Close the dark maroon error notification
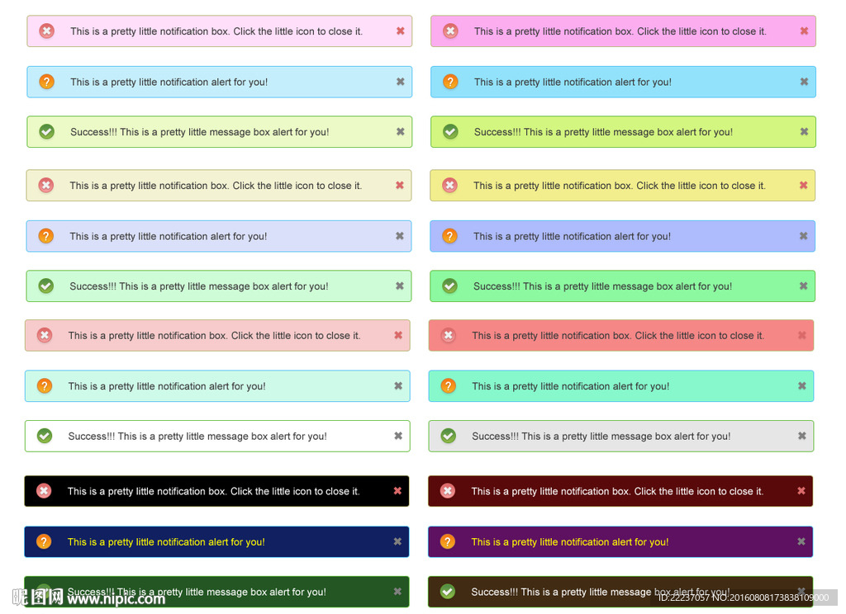The height and width of the screenshot is (614, 846). click(x=801, y=491)
